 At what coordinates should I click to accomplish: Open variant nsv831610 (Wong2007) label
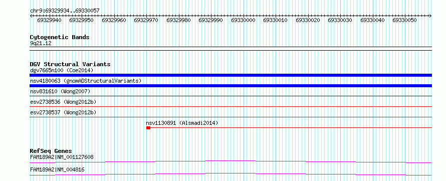[60, 91]
